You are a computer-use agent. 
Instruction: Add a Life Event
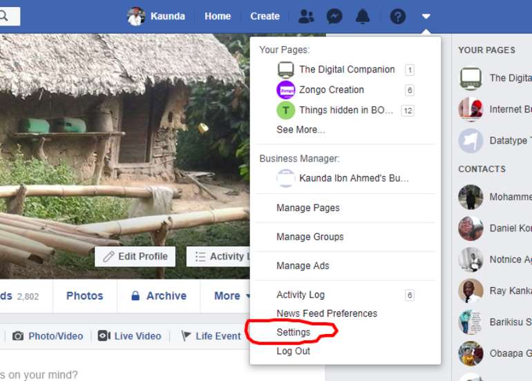click(x=211, y=336)
